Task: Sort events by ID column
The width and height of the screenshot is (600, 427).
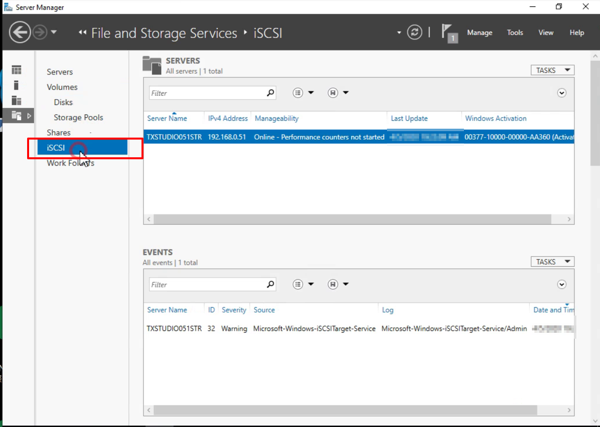Action: coord(212,310)
